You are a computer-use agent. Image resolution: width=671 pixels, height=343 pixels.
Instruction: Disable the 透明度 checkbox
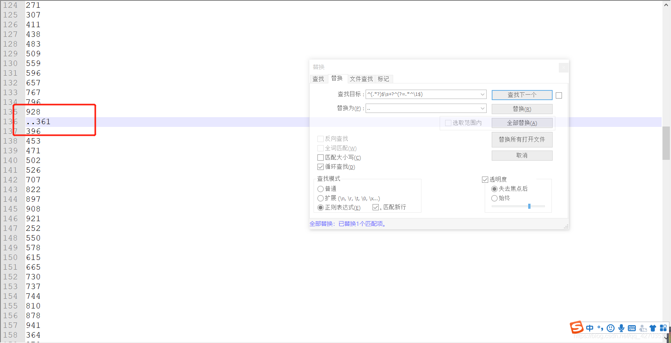click(x=485, y=180)
